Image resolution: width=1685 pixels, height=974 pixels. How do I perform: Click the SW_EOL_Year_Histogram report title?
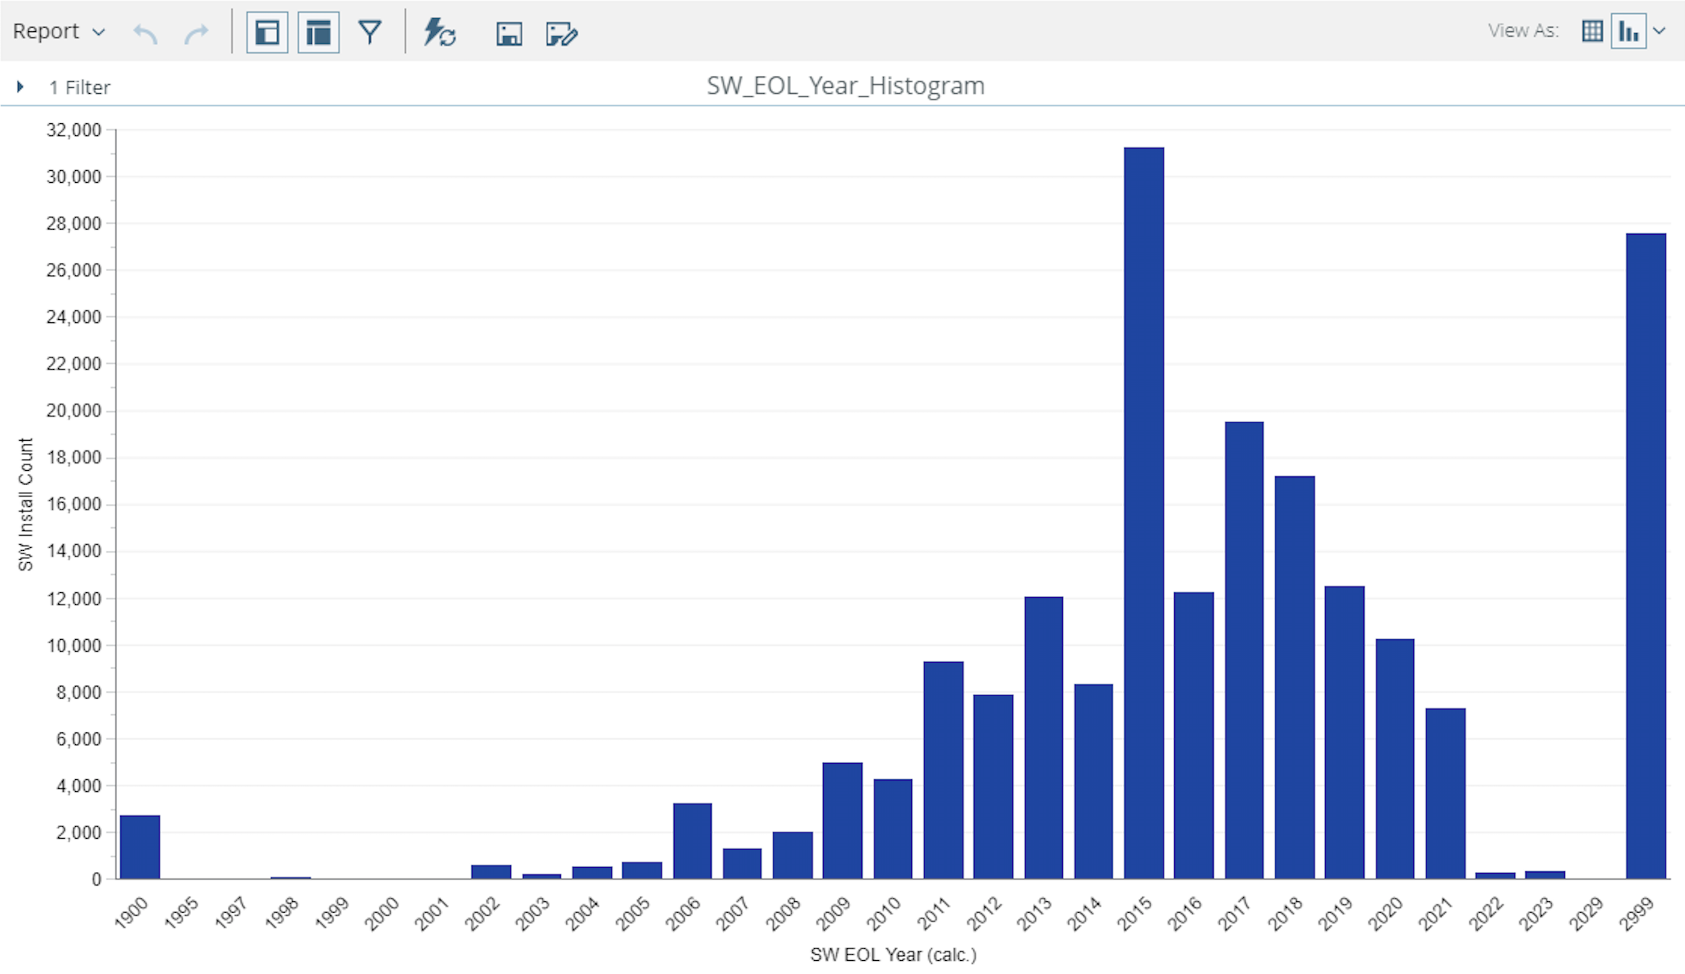click(x=845, y=86)
